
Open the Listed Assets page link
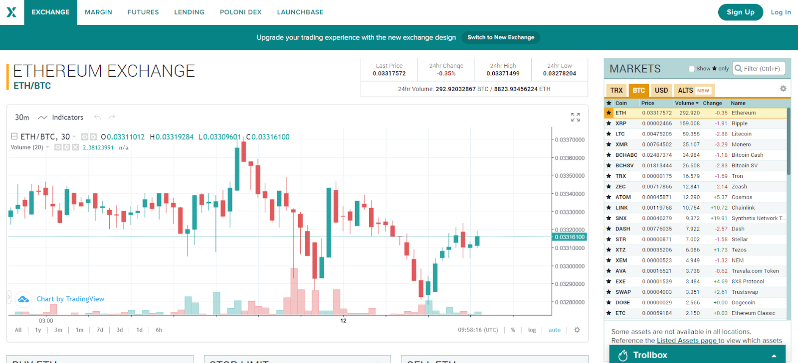point(687,341)
